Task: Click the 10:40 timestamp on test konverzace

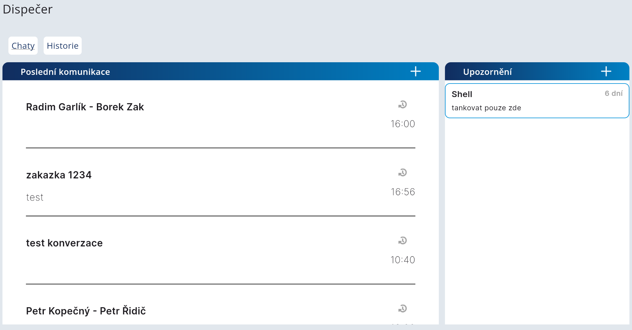Action: [x=403, y=260]
